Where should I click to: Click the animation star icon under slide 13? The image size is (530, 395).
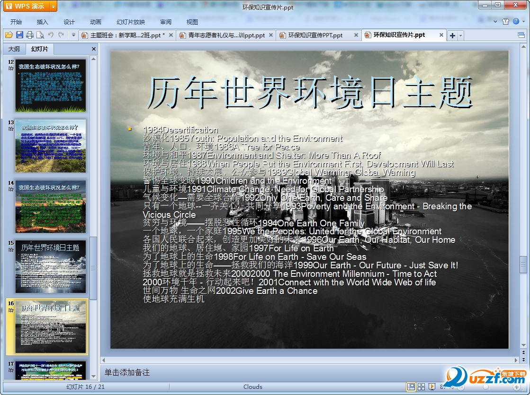(11, 129)
